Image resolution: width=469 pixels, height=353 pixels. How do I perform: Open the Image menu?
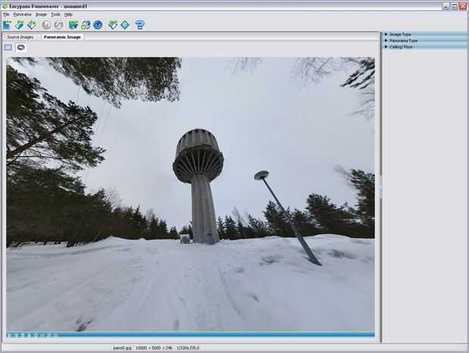41,14
